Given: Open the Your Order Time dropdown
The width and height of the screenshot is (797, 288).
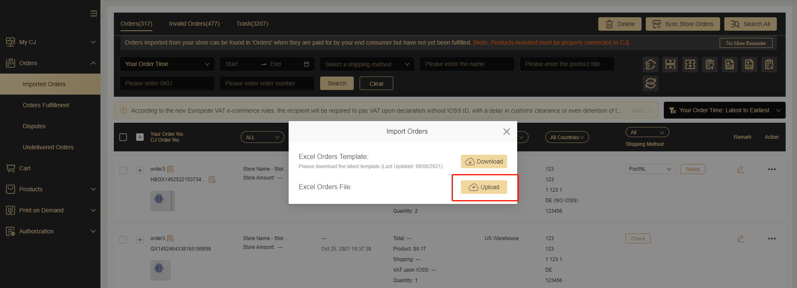Looking at the screenshot, I should point(167,64).
